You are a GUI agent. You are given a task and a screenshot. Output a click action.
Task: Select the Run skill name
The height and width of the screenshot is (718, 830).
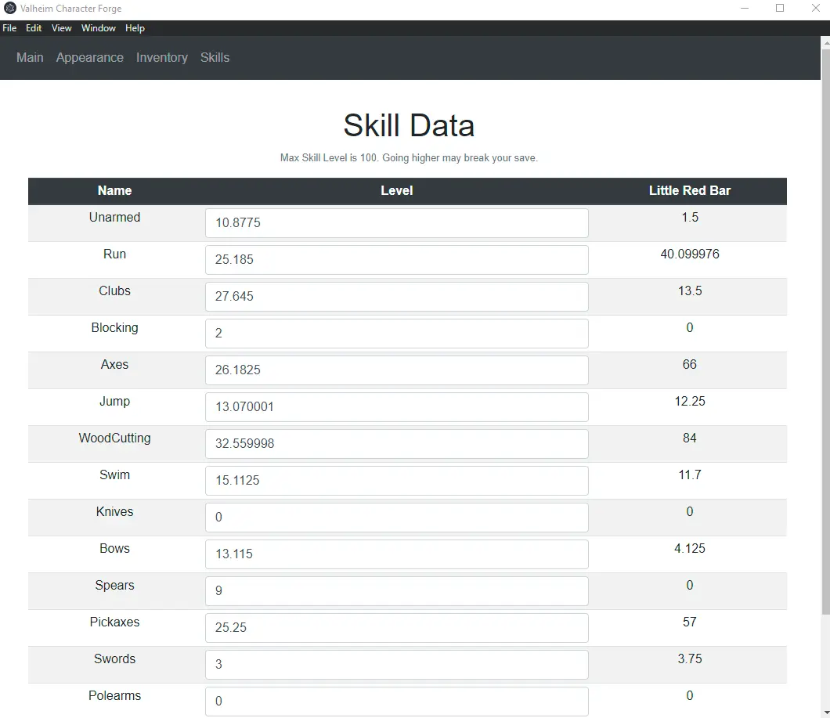(x=115, y=254)
